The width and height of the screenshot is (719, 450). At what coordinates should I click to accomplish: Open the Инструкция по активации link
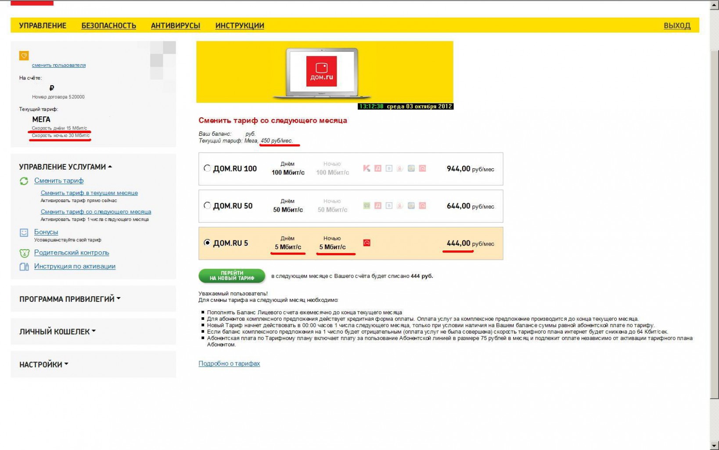[x=75, y=266]
